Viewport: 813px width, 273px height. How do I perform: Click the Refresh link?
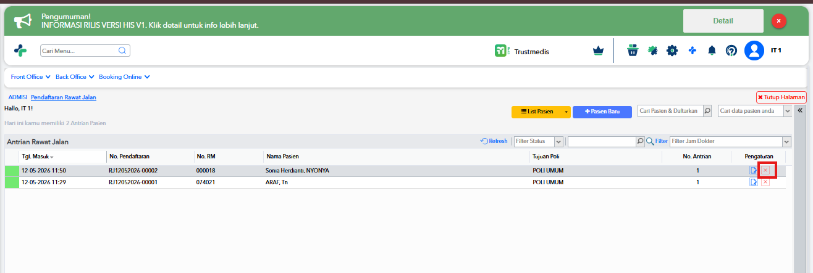pos(494,141)
